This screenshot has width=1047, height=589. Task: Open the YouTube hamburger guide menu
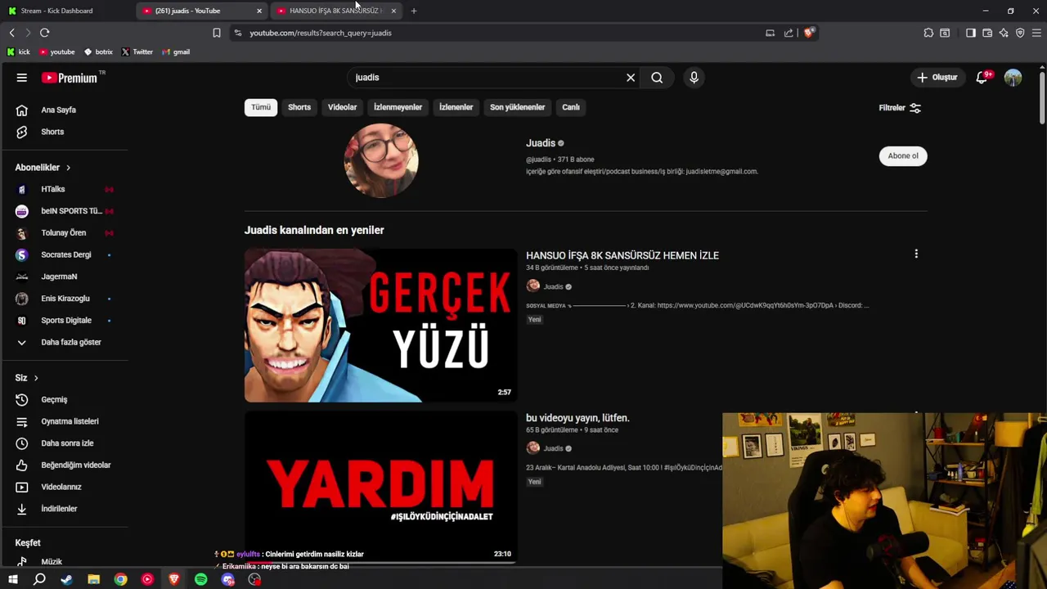22,78
